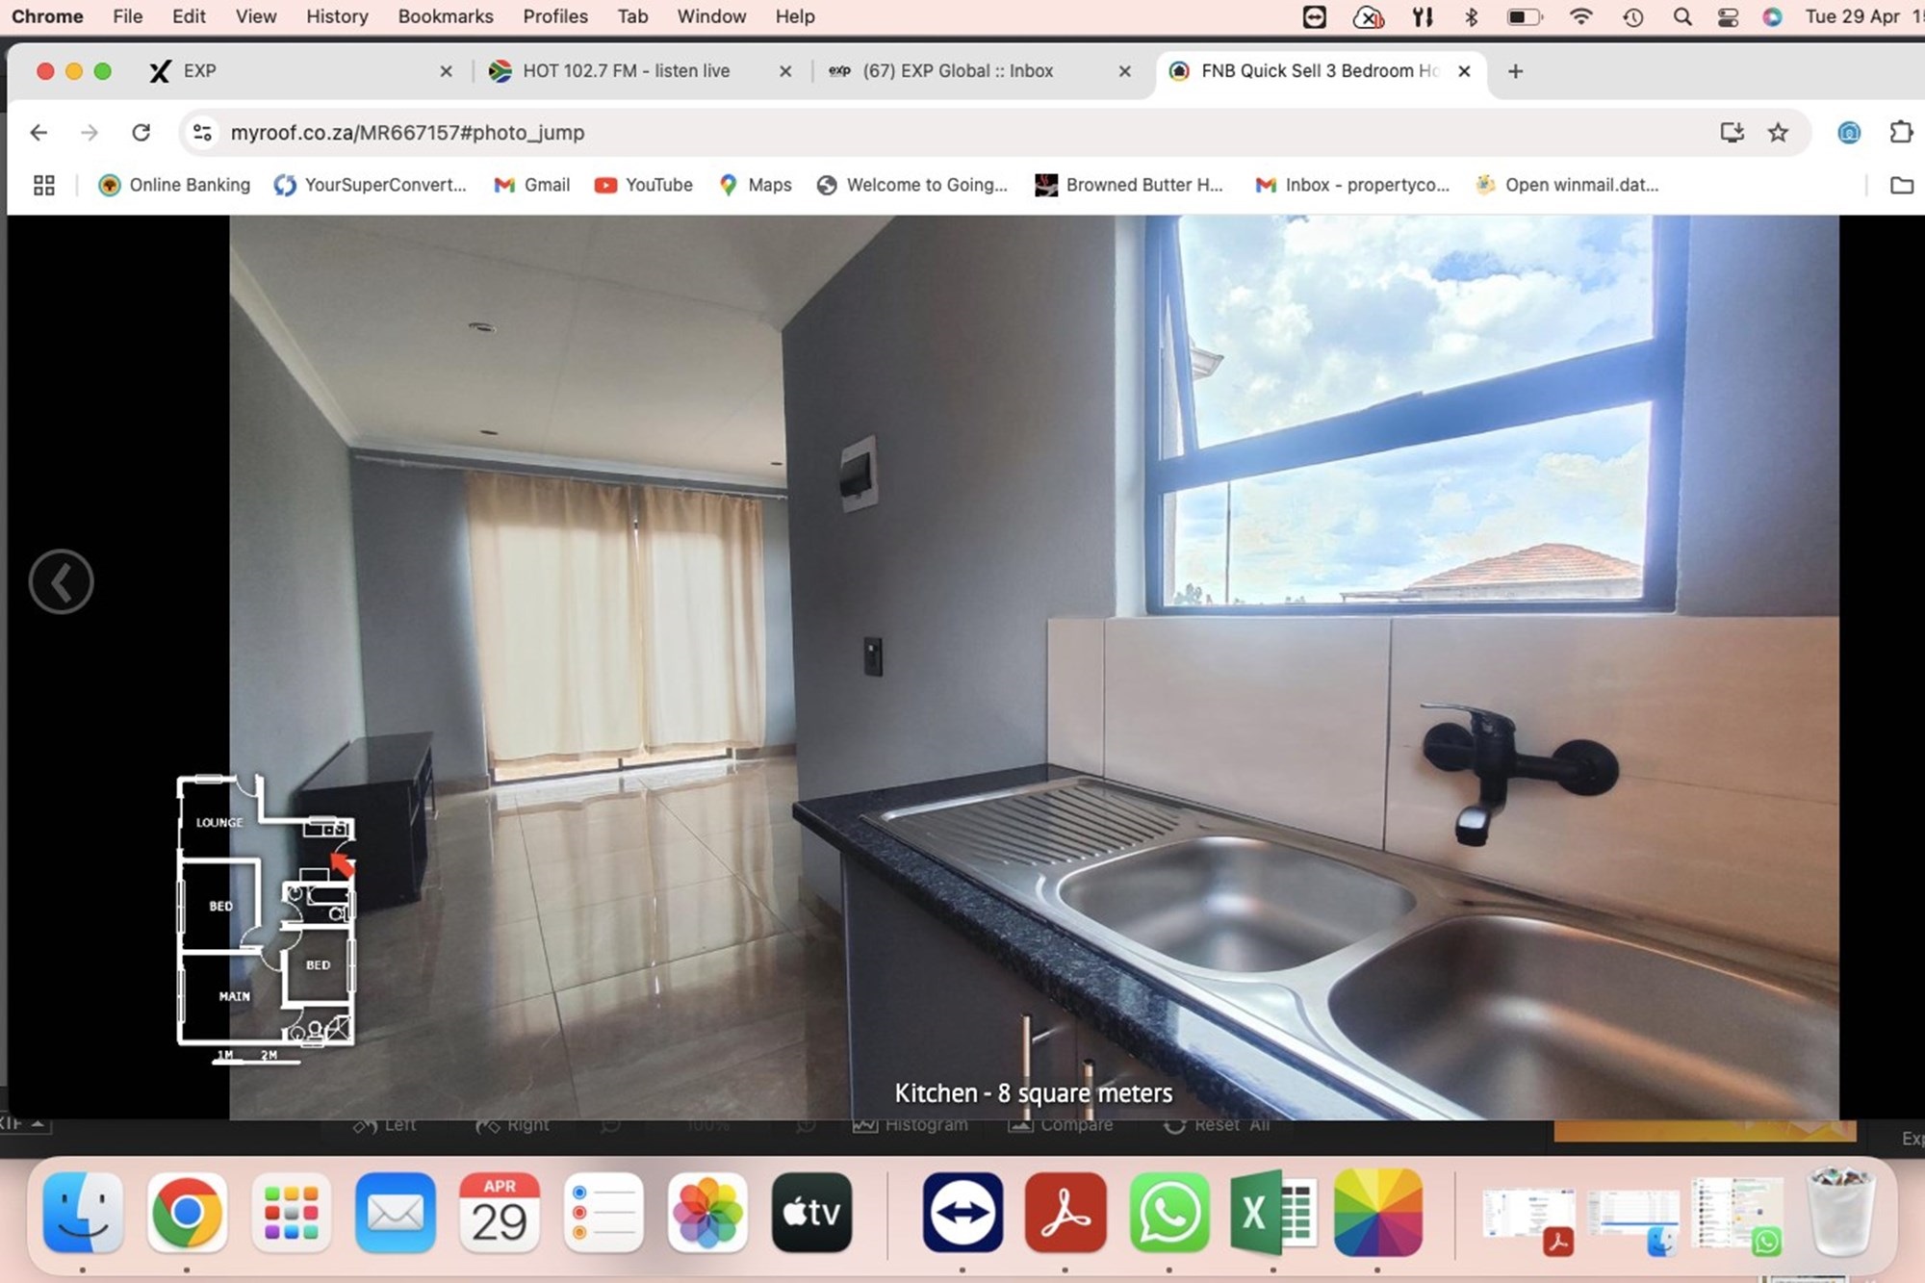Open the History menu
The height and width of the screenshot is (1283, 1925).
[337, 16]
